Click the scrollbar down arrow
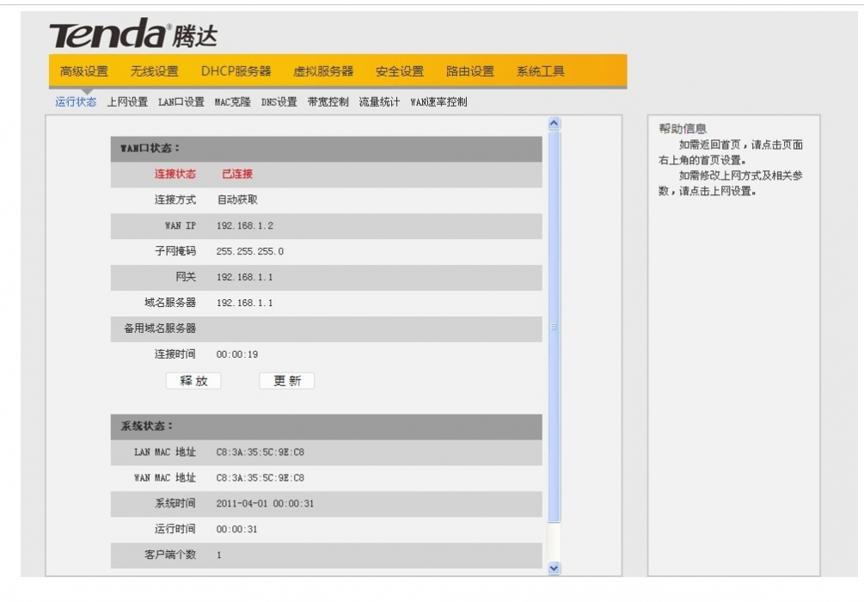This screenshot has width=864, height=602. [554, 568]
